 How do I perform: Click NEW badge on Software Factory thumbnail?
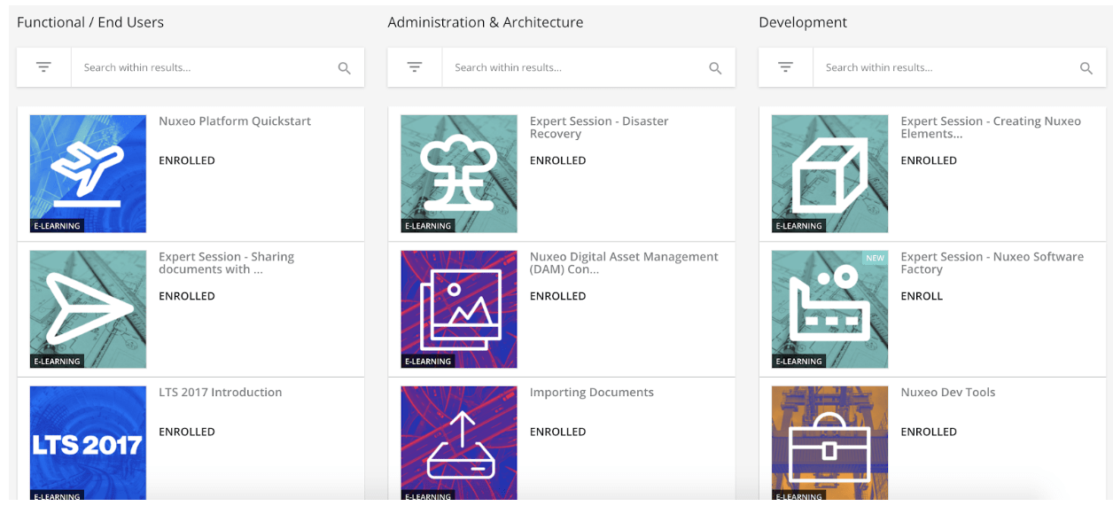(x=876, y=258)
